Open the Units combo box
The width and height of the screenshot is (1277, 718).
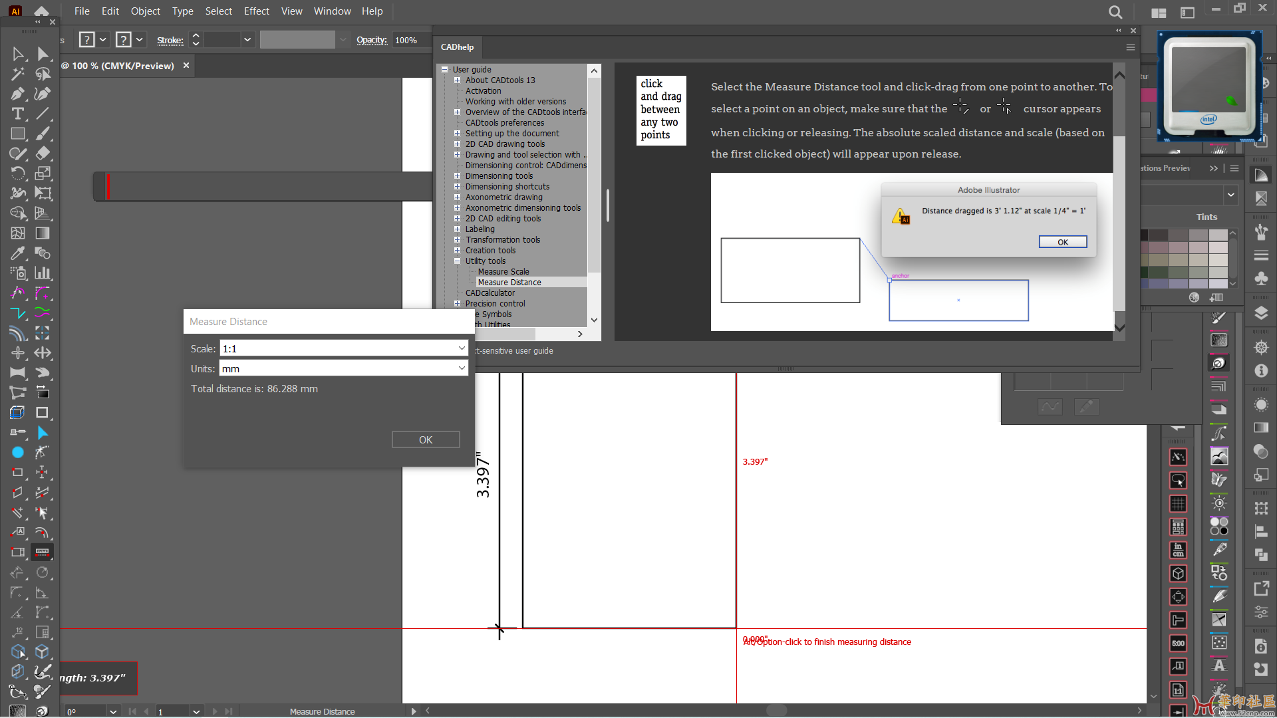pos(344,368)
